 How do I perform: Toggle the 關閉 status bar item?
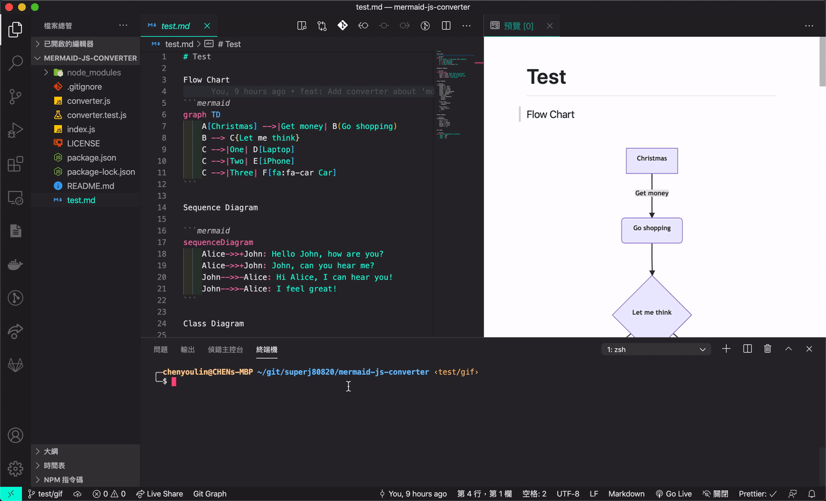point(716,494)
